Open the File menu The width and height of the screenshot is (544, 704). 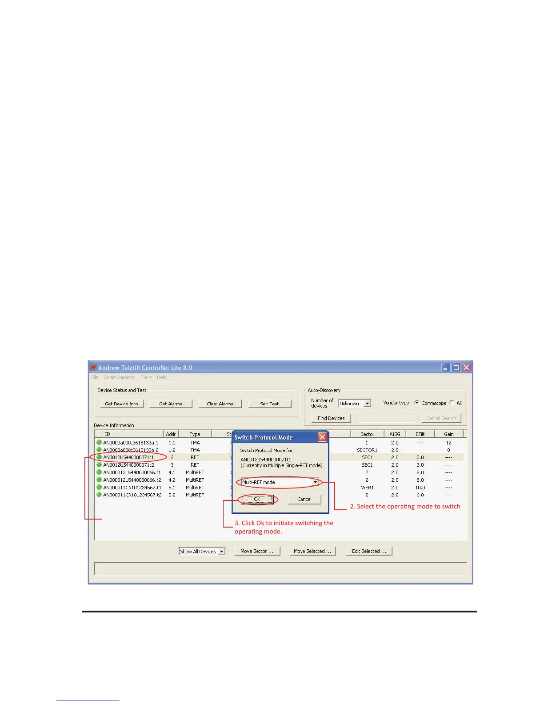pos(95,377)
